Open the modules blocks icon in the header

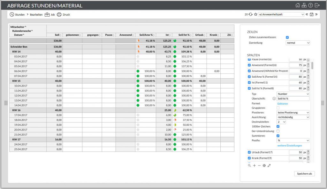[x=304, y=5]
